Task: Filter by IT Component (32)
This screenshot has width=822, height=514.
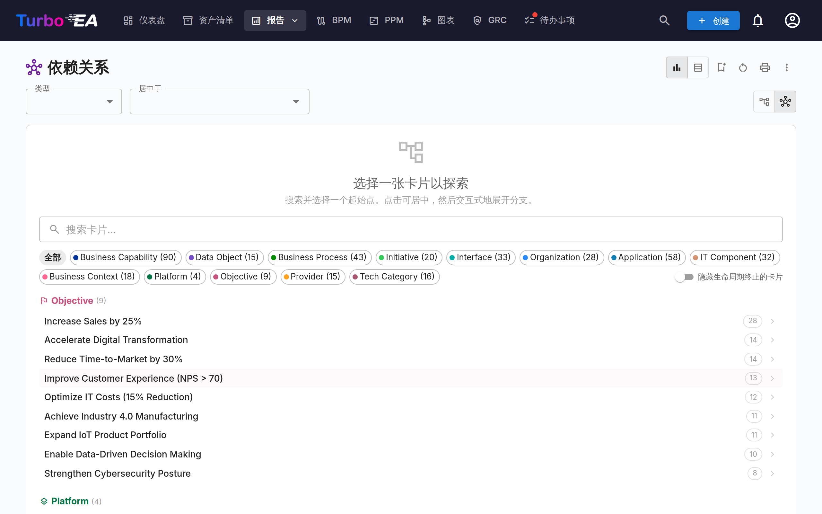Action: pyautogui.click(x=735, y=257)
